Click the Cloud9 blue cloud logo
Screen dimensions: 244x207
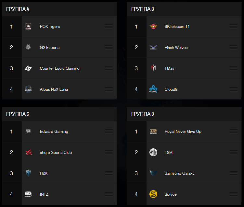point(153,89)
